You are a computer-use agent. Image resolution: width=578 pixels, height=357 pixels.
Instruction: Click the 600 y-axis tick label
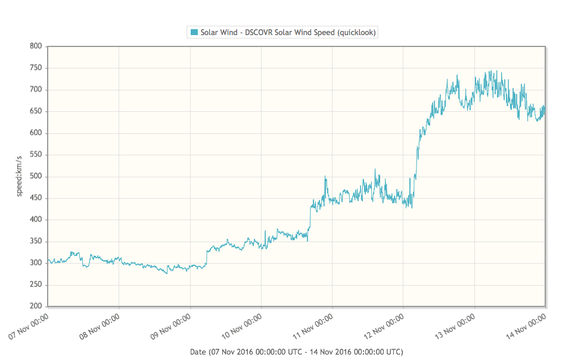point(36,133)
